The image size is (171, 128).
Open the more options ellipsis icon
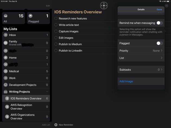point(166,6)
